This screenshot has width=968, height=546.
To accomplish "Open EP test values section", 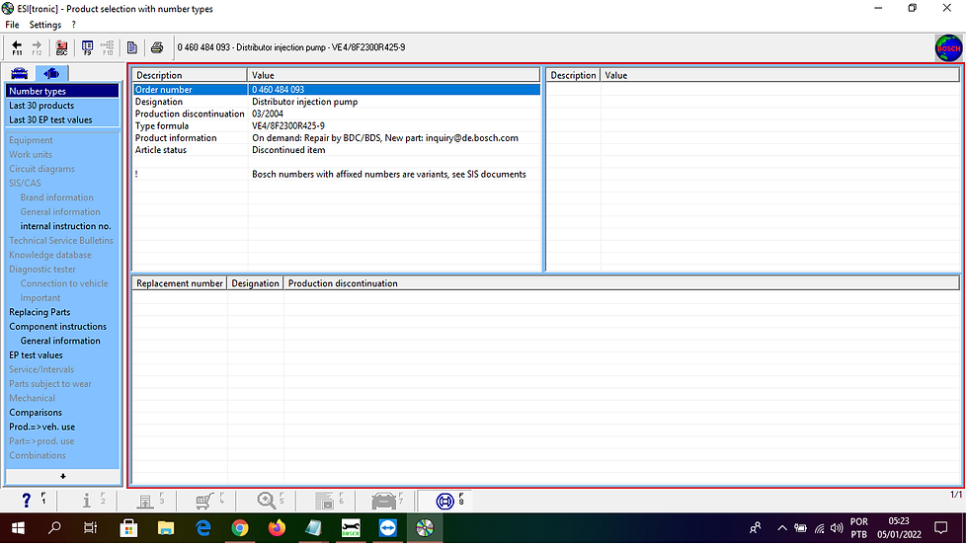I will point(36,355).
